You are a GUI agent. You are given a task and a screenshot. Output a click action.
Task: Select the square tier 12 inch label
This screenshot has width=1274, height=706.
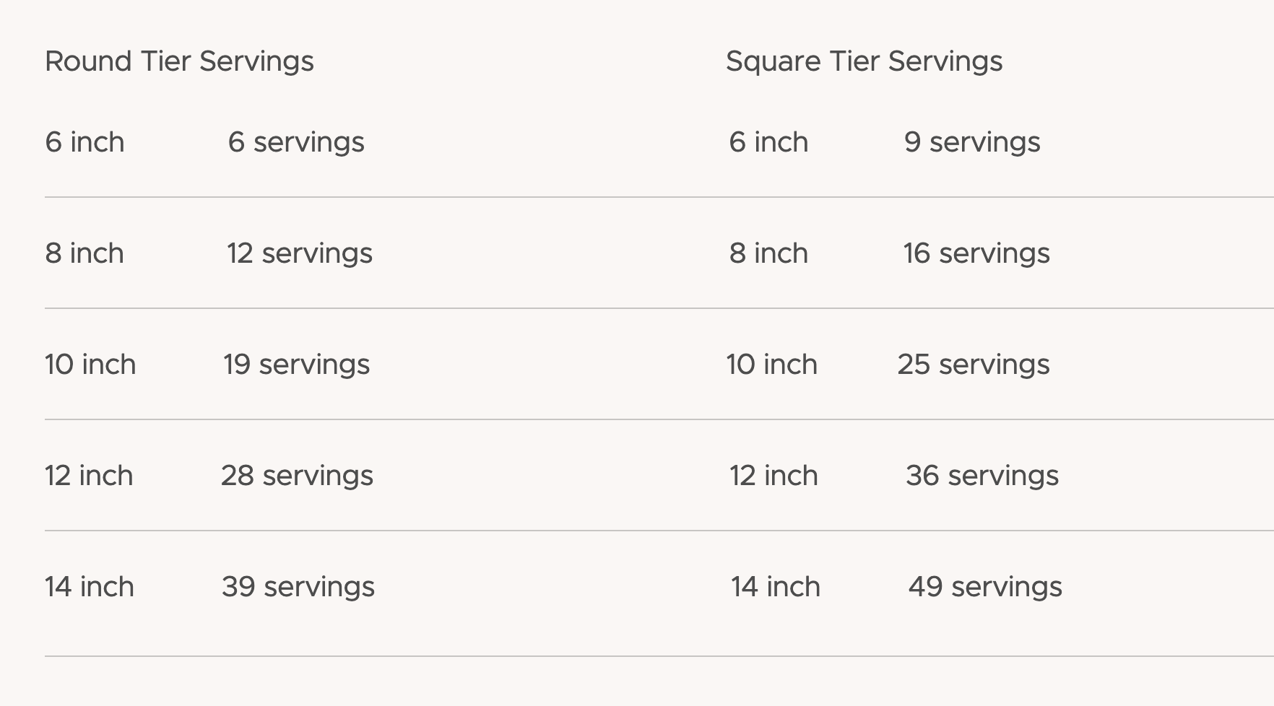tap(773, 476)
